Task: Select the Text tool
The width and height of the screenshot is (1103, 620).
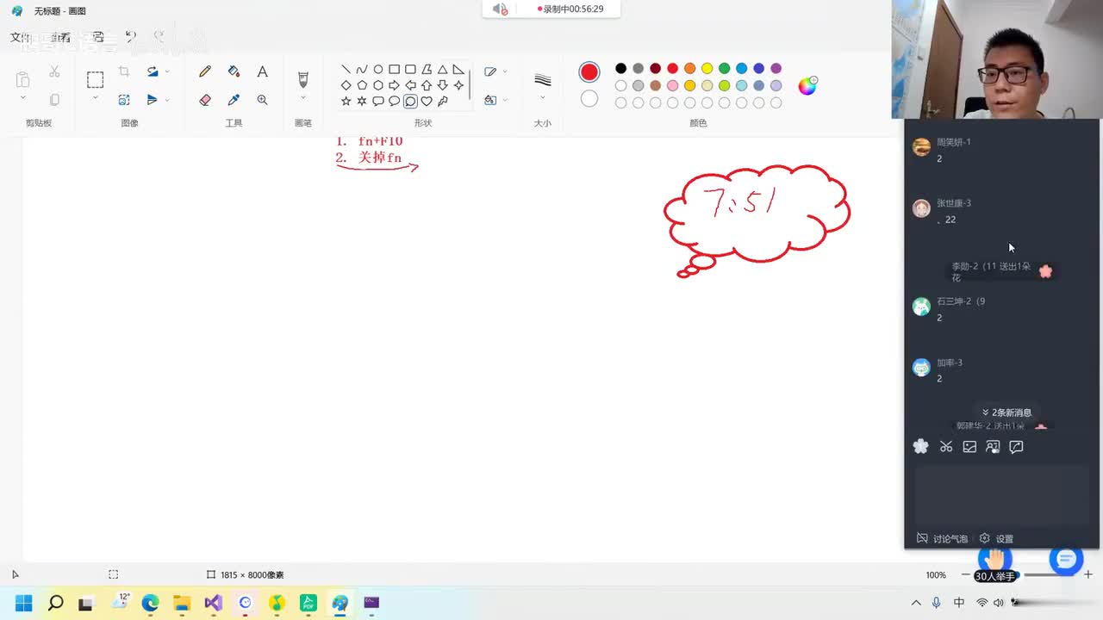Action: [262, 71]
